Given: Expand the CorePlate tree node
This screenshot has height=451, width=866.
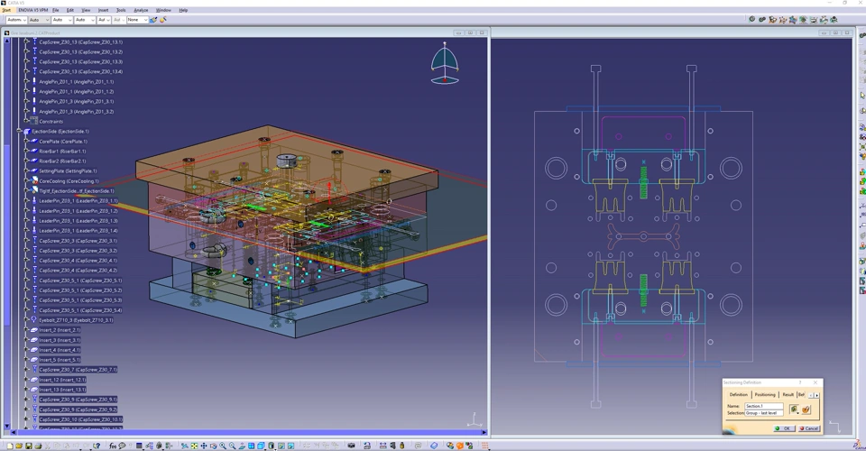Looking at the screenshot, I should click(x=26, y=142).
